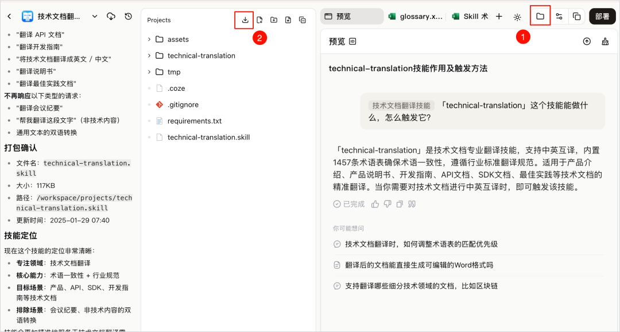Copy the assistant's skill description response

click(399, 204)
